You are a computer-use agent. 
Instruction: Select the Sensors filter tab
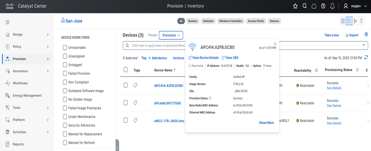(274, 21)
